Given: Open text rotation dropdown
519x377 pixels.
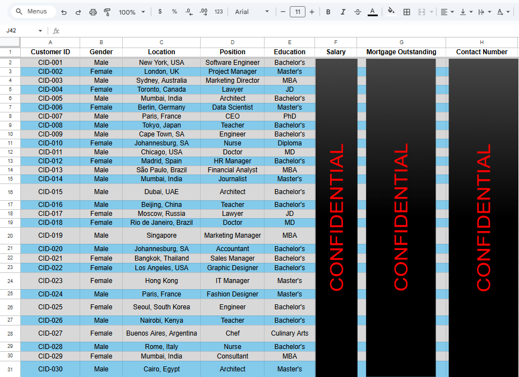Looking at the screenshot, I should (503, 12).
